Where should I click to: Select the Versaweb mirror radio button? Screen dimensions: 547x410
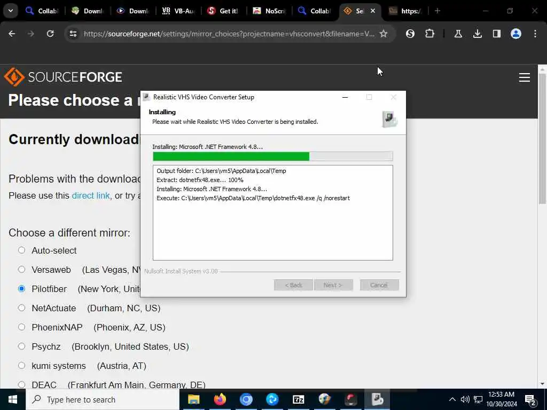(21, 270)
